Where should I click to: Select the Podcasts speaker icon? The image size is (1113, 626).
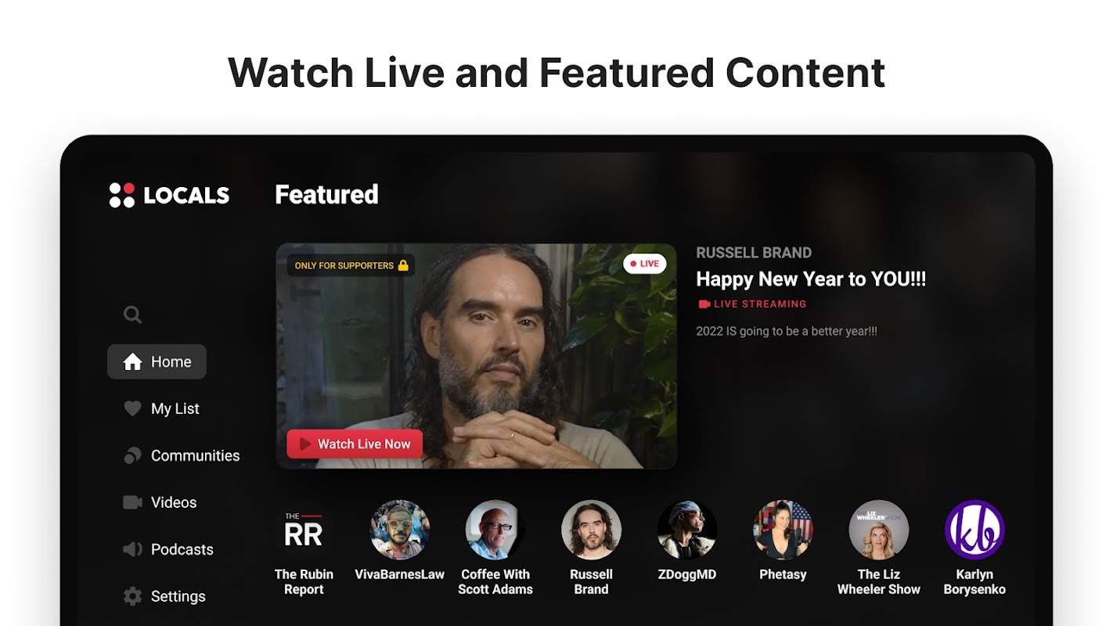(132, 549)
